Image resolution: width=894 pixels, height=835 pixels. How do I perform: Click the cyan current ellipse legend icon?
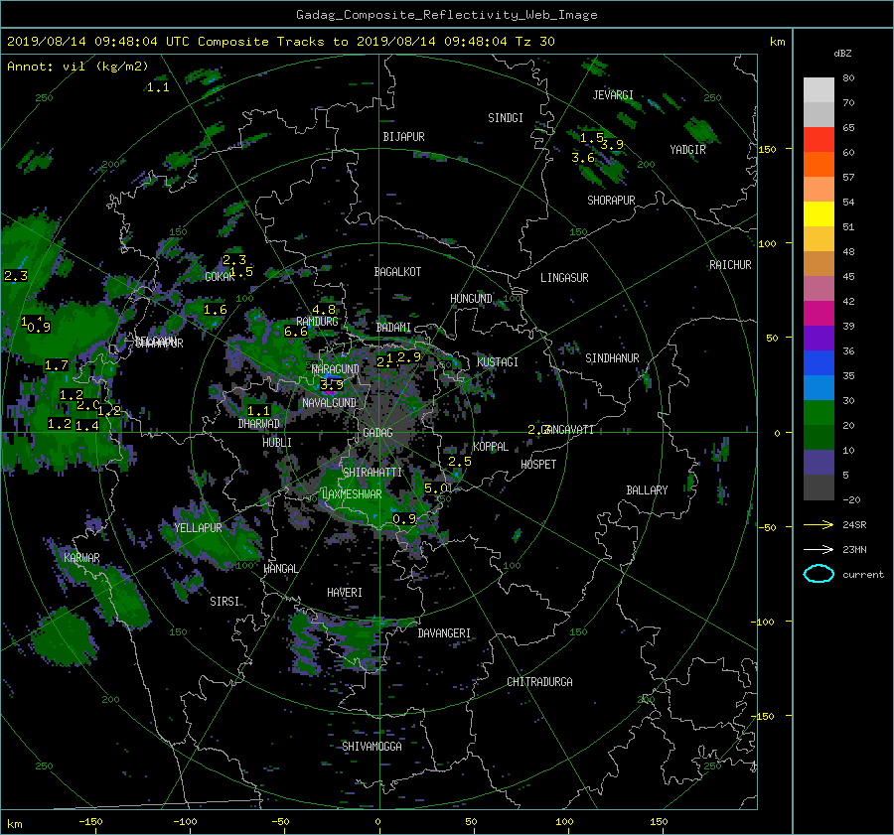819,574
